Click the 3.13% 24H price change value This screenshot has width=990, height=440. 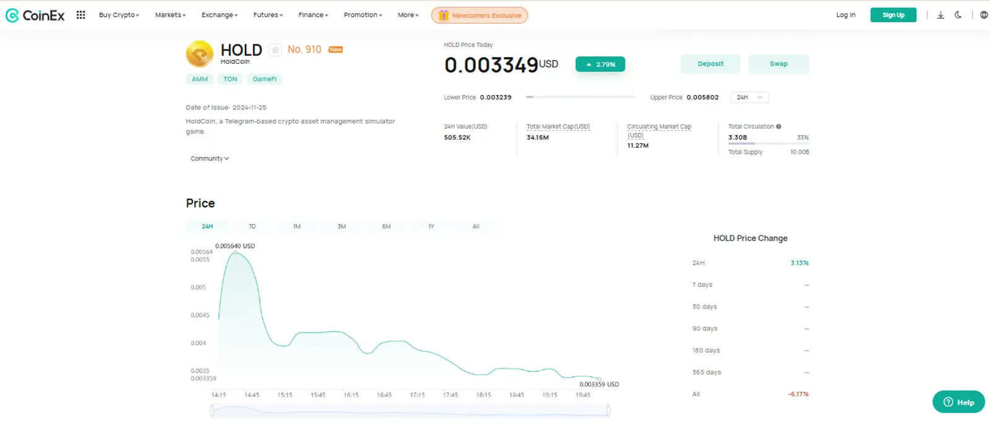coord(799,263)
